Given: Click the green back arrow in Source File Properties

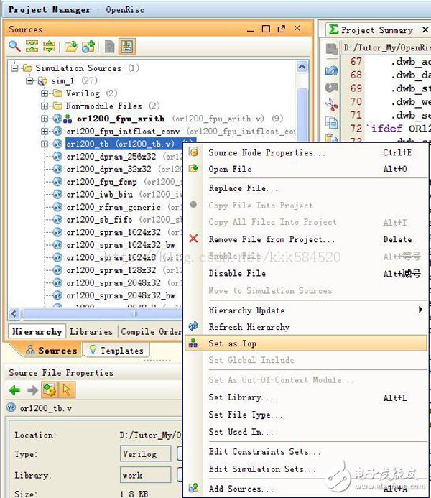Looking at the screenshot, I should [14, 390].
